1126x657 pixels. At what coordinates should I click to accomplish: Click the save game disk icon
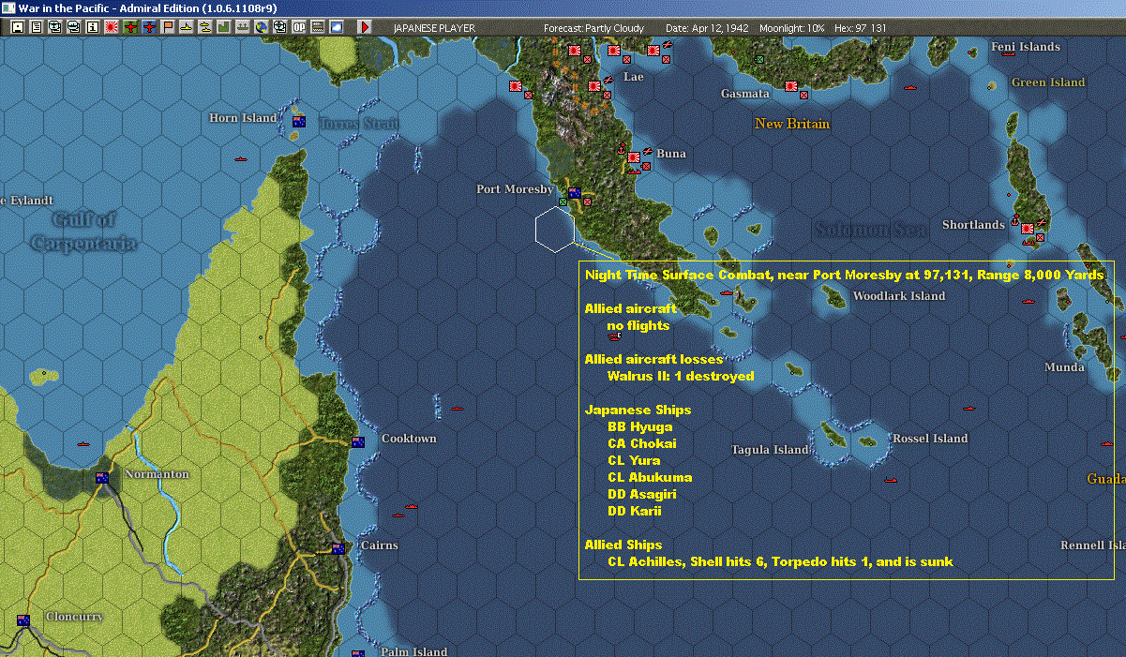pyautogui.click(x=17, y=27)
